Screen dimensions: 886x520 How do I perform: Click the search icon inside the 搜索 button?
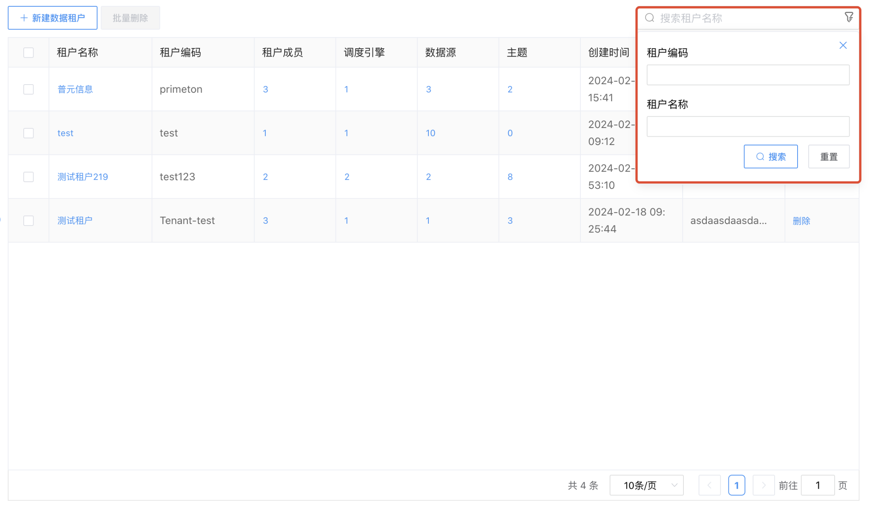[x=760, y=156]
